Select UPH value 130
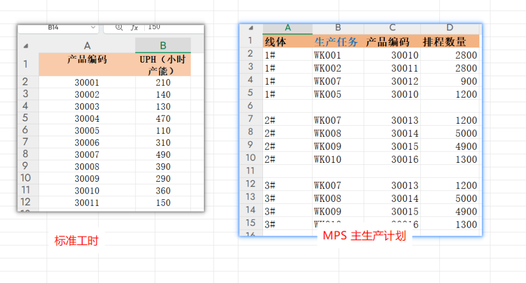 [163, 106]
